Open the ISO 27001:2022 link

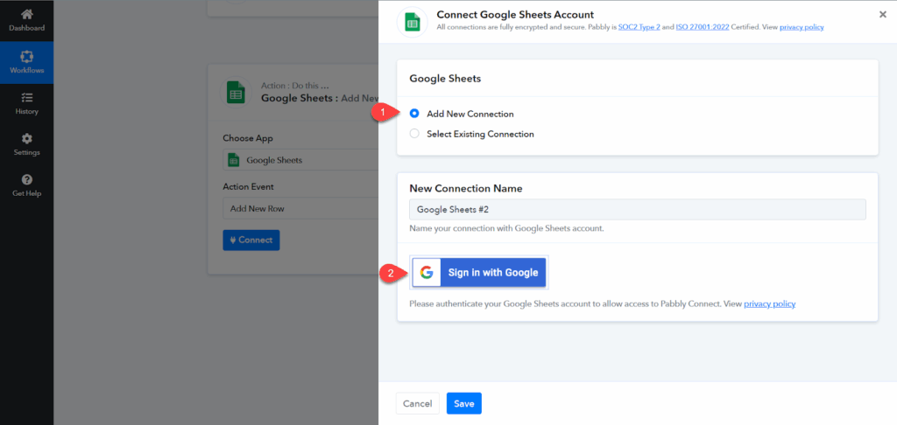tap(703, 27)
